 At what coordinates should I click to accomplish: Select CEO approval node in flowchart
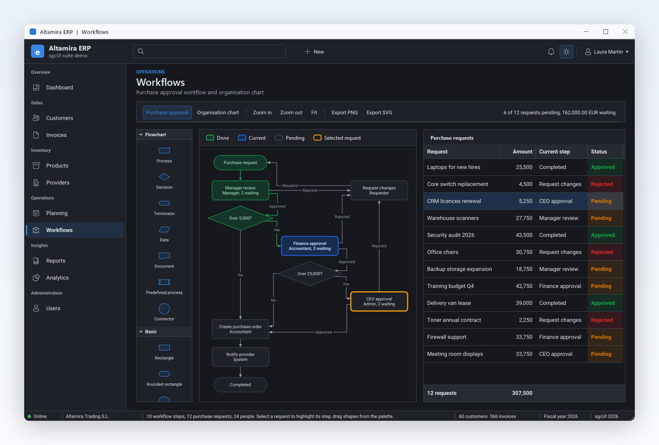(379, 301)
